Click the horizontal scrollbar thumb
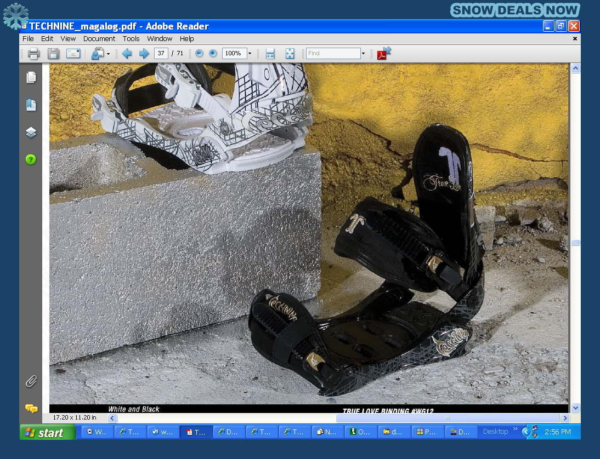This screenshot has width=600, height=459. coord(448,418)
